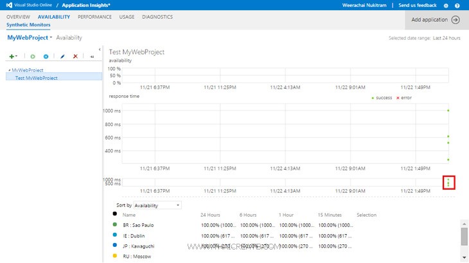This screenshot has height=263, width=469.
Task: Click Dublin 6 Hours availability value
Action: click(x=257, y=236)
